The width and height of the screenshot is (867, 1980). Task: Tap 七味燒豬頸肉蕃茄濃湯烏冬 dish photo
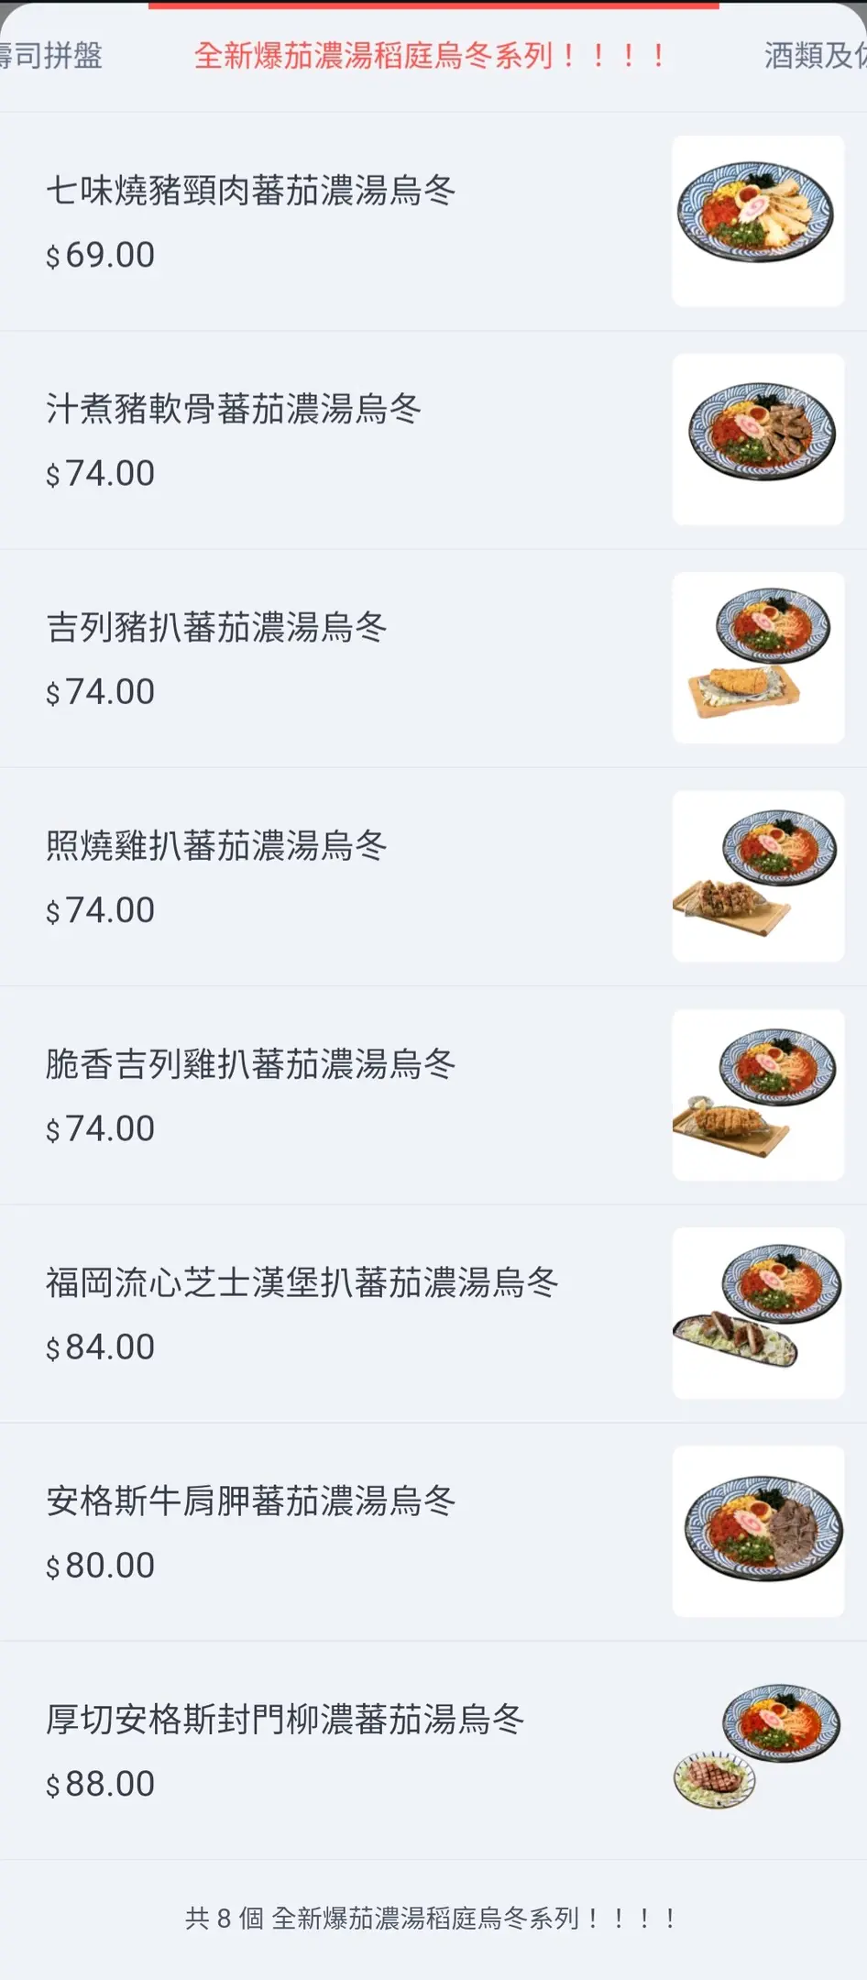pos(758,221)
